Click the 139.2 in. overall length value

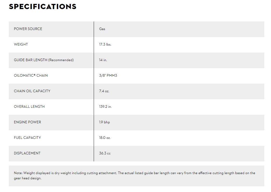coord(105,106)
